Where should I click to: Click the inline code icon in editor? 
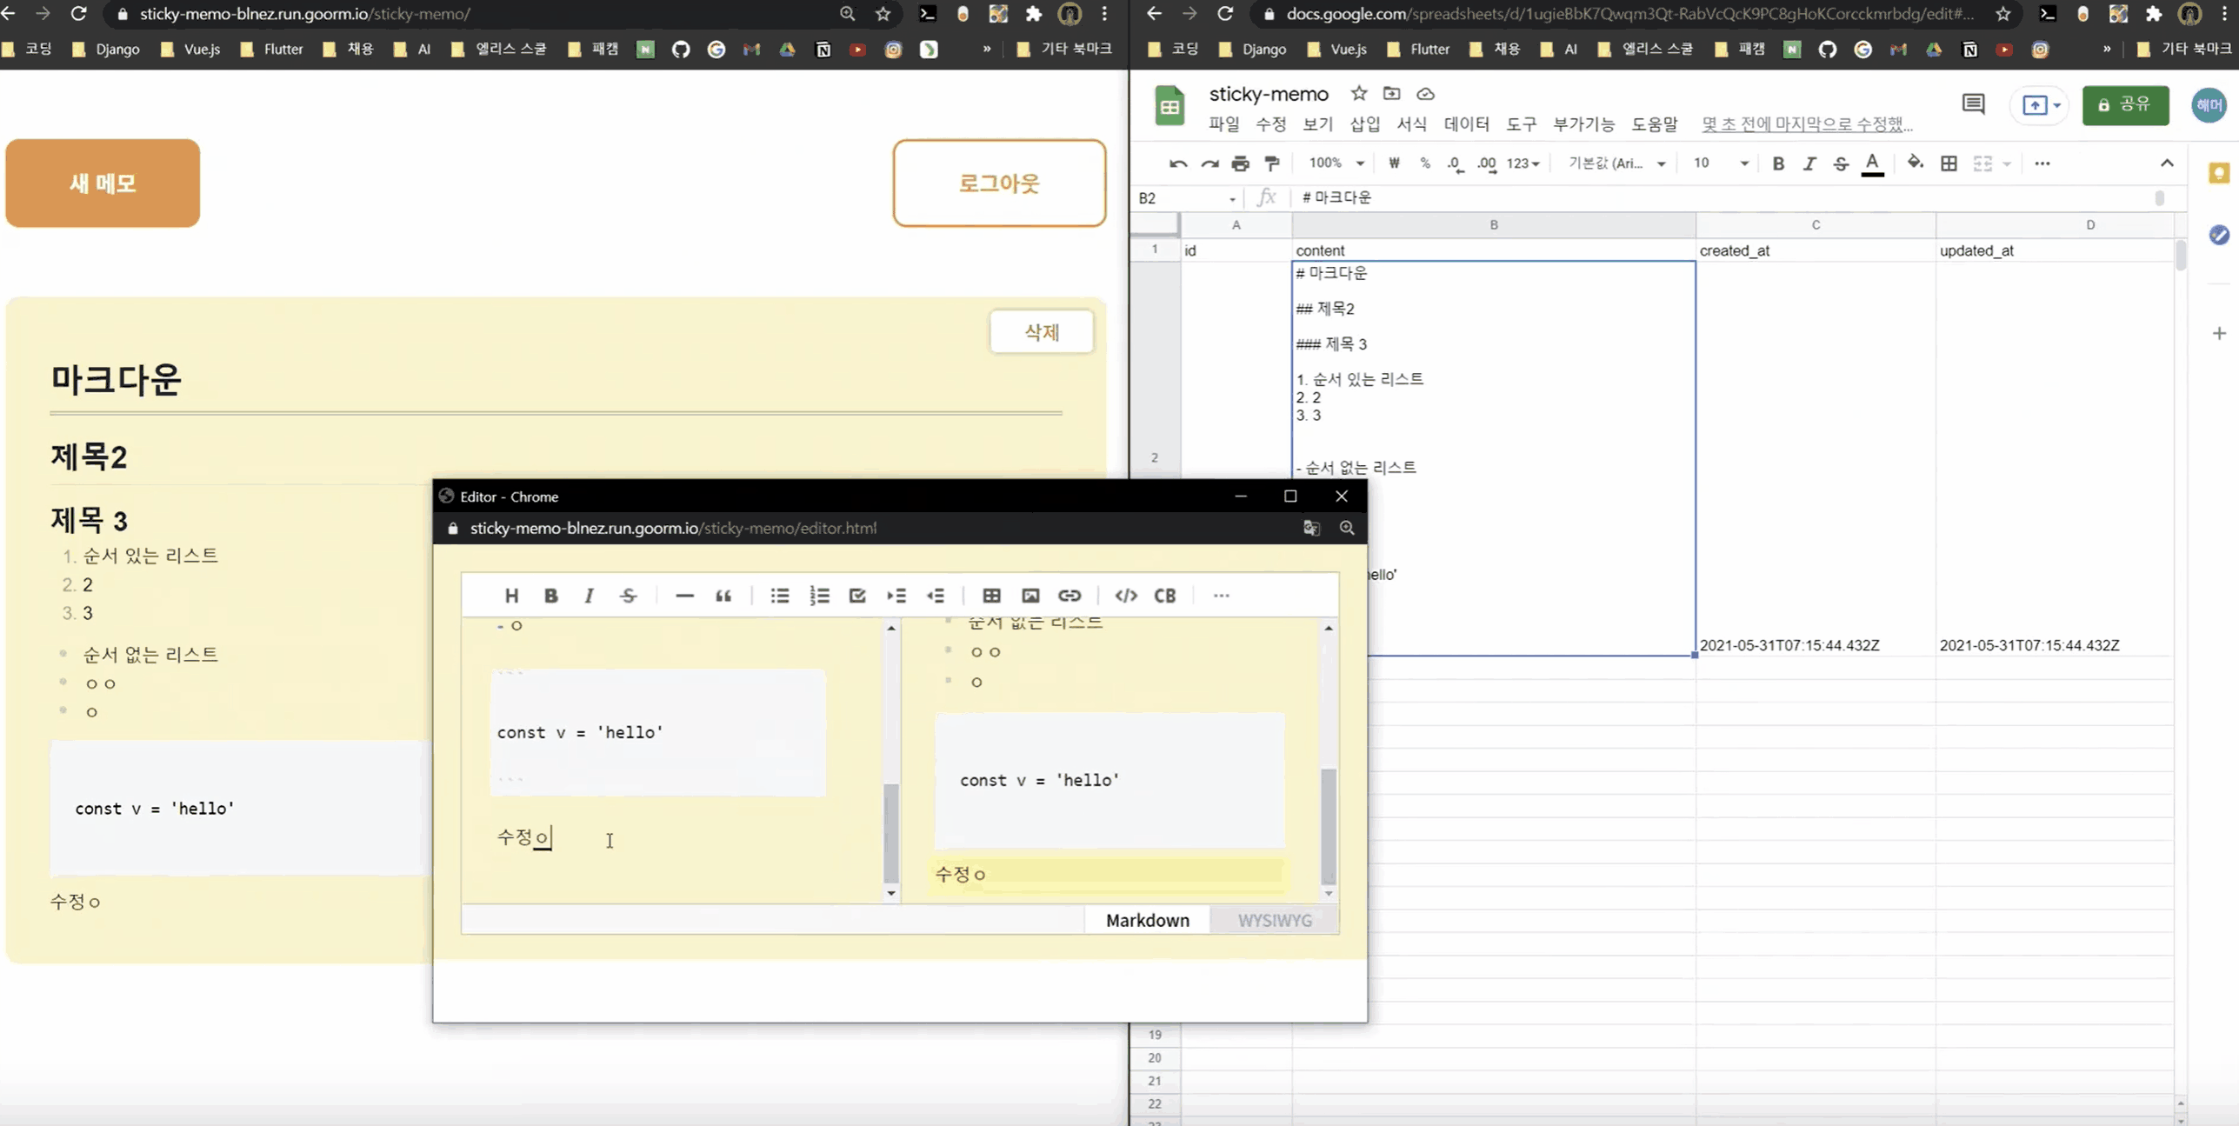pyautogui.click(x=1126, y=596)
